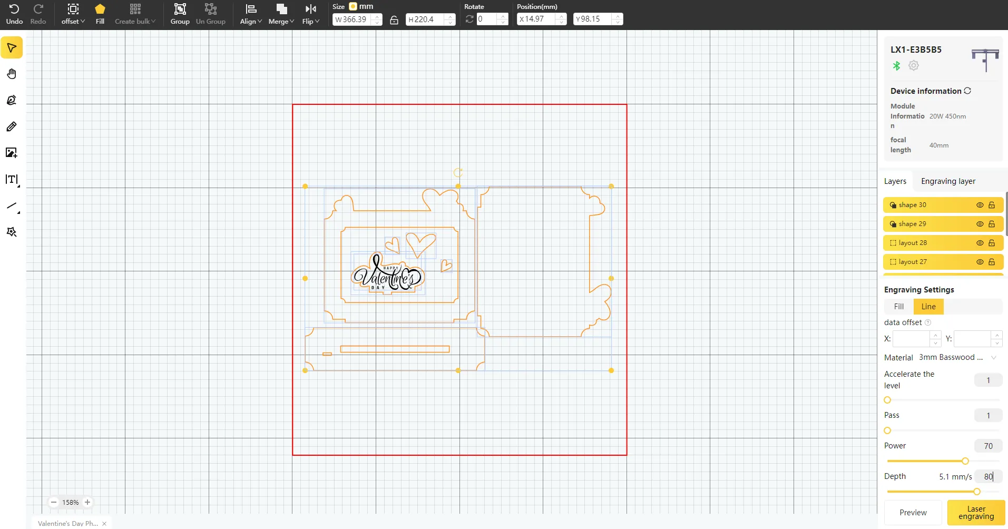Lock the layout 28 layer
Screen dimensions: 1008x529
click(x=992, y=243)
